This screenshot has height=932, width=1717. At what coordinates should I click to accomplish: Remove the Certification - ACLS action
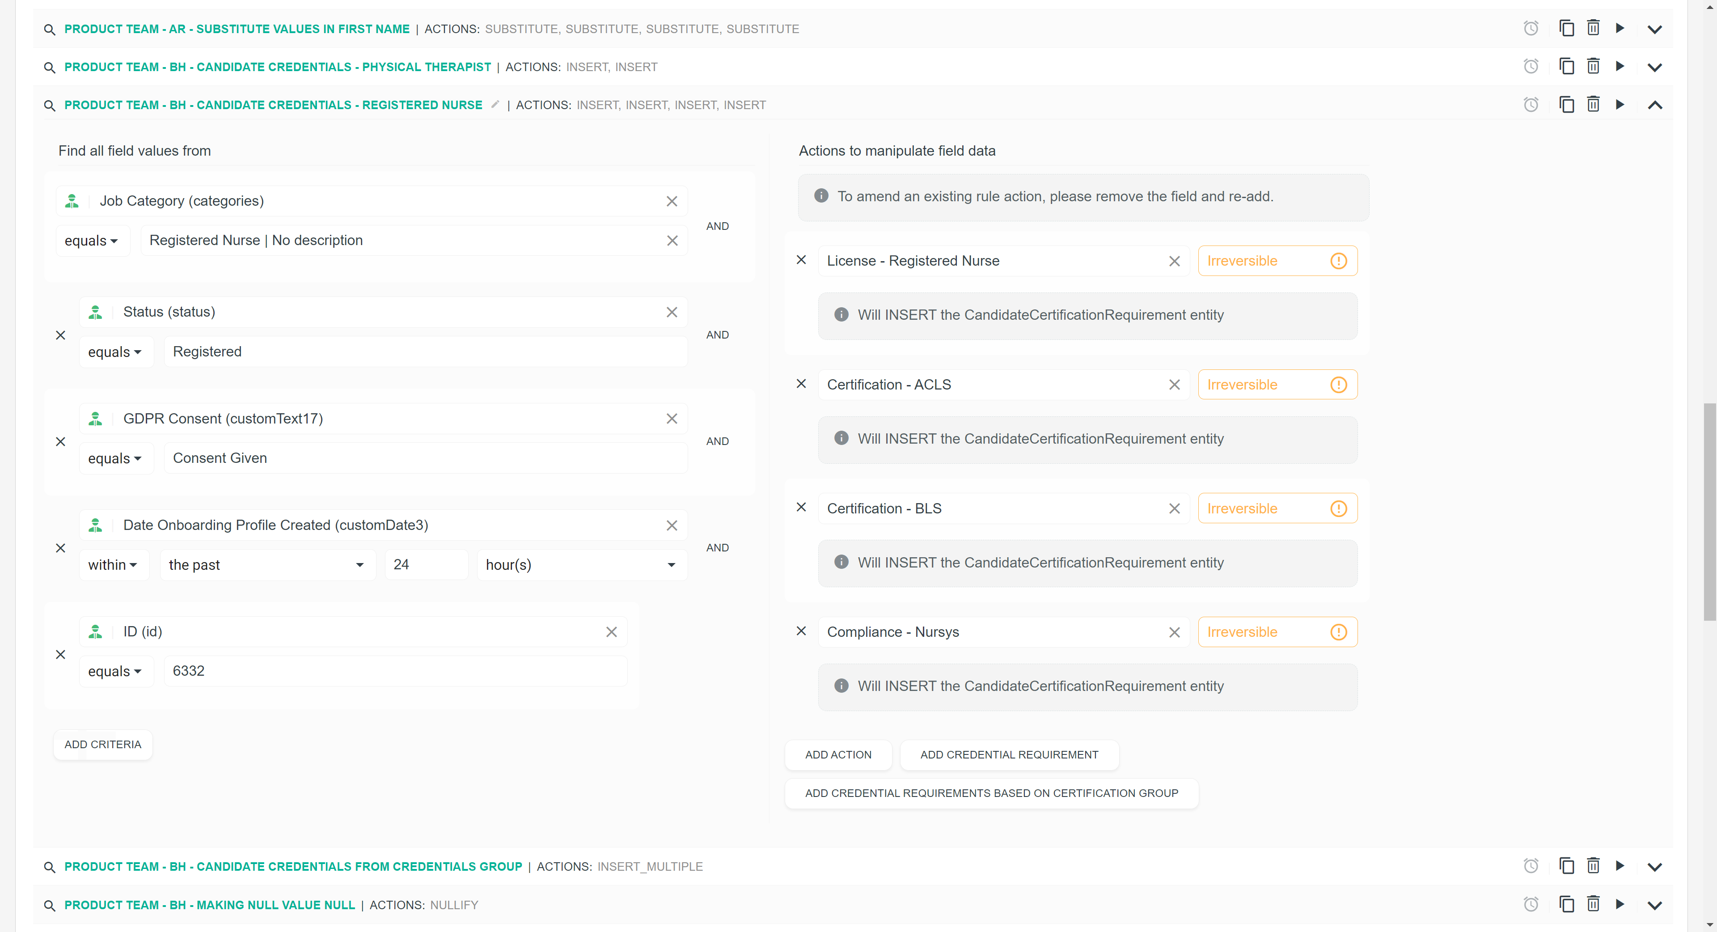click(x=802, y=384)
